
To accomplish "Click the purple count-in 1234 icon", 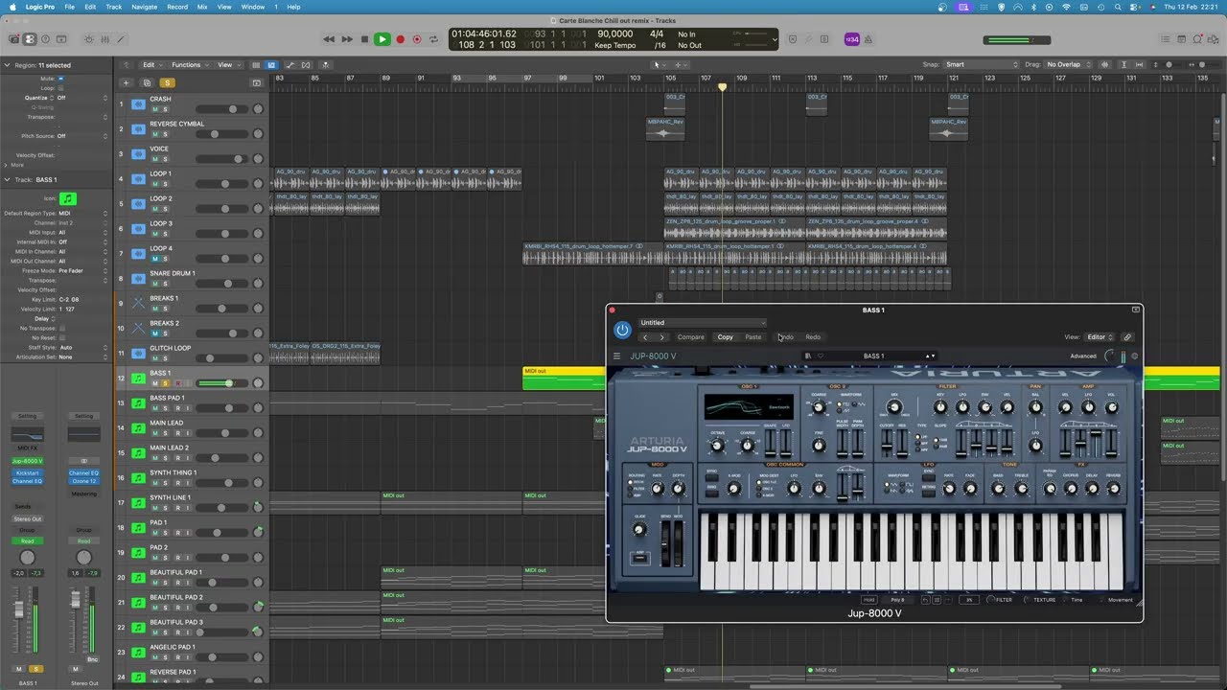I will coord(851,39).
